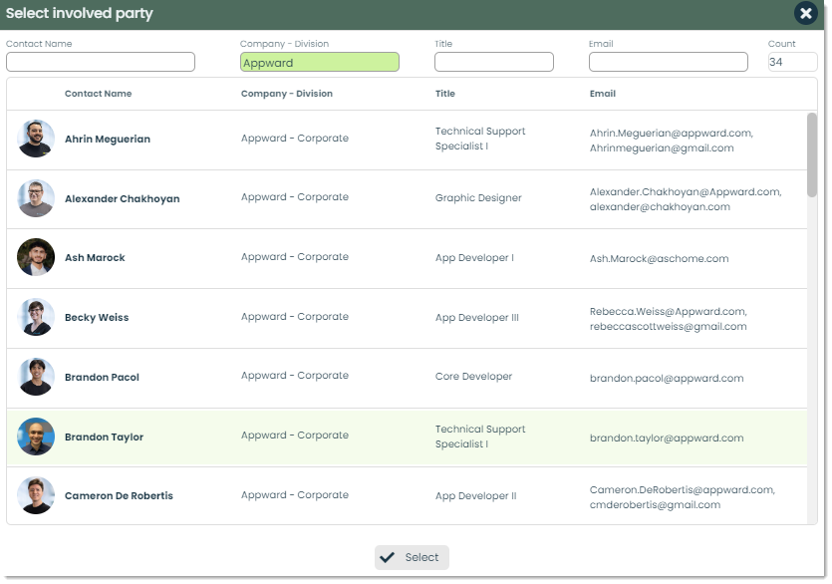This screenshot has height=584, width=832.
Task: Click Becky Weiss's profile photo
Action: pos(36,318)
